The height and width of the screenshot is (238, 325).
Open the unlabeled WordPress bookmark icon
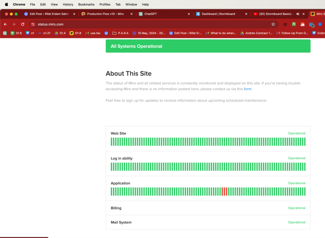point(106,33)
